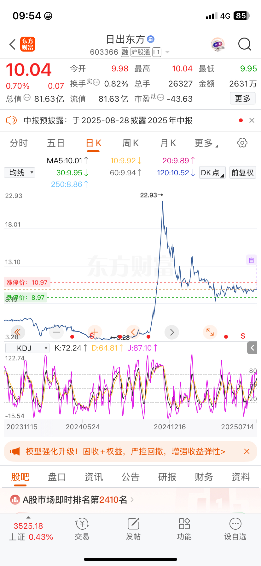The height and width of the screenshot is (566, 261).
Task: Tap the 自 marker on chart edge
Action: tap(251, 260)
